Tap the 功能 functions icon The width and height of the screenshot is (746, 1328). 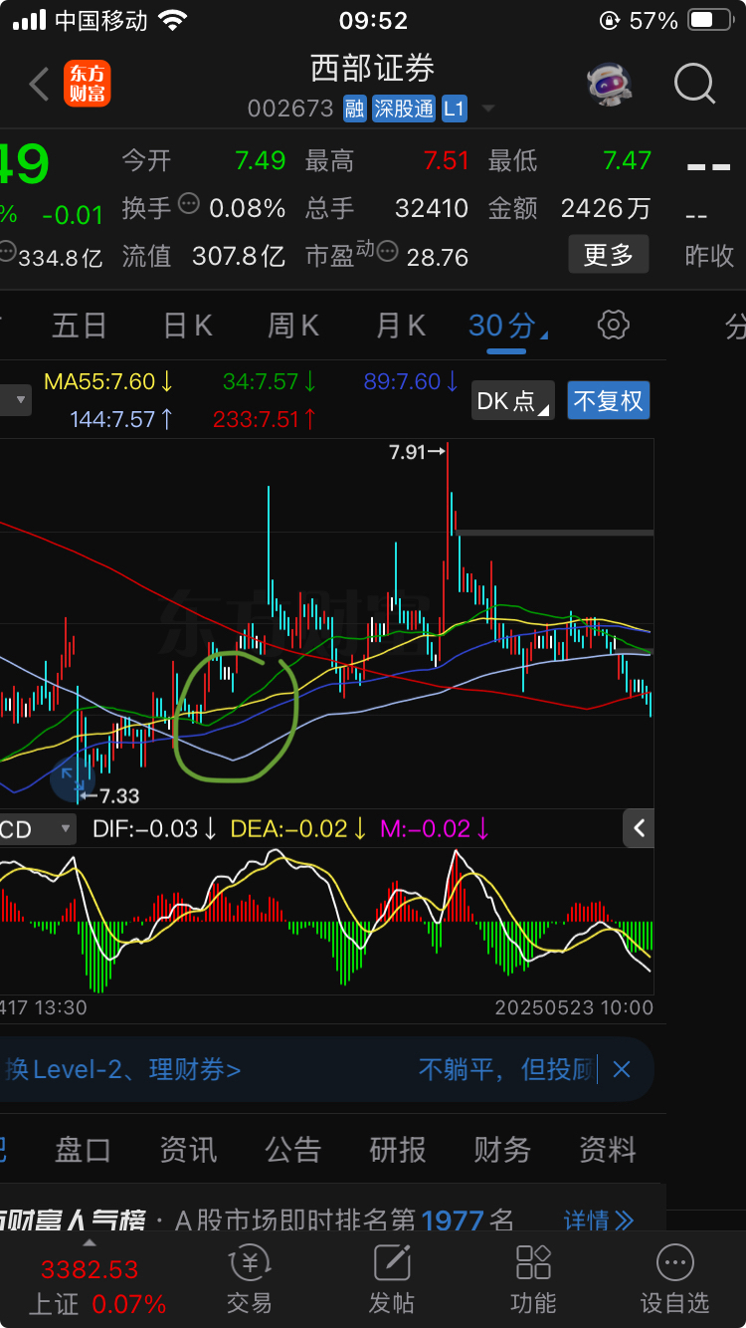point(533,1280)
